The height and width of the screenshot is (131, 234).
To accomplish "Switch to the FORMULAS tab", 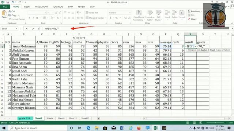I will [58, 7].
